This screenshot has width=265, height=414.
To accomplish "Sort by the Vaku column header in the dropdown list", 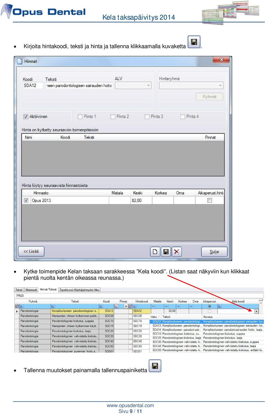I will click(x=155, y=317).
